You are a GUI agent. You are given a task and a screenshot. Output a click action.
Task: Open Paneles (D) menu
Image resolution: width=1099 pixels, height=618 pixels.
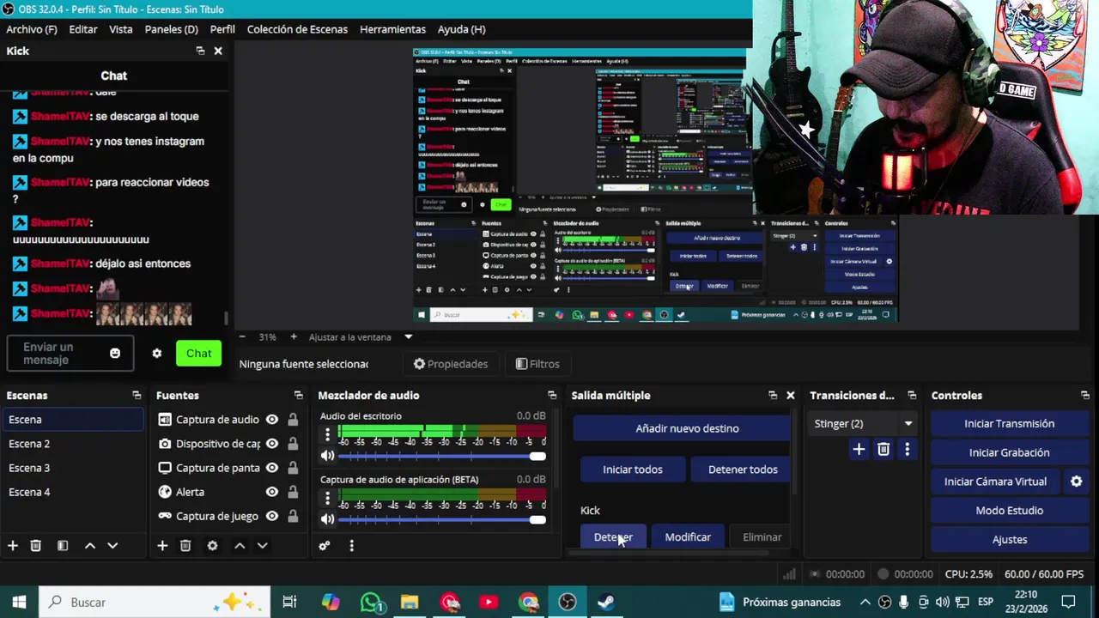(172, 29)
